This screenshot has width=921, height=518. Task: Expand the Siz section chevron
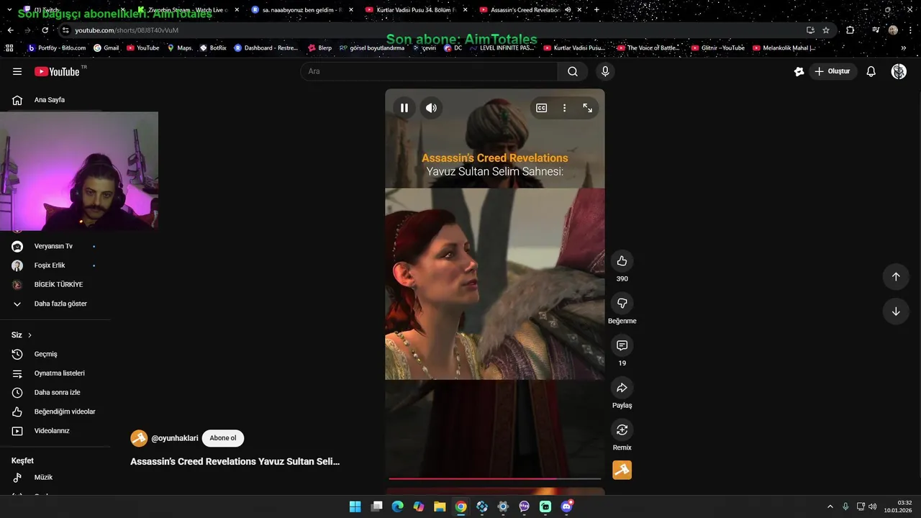(30, 335)
